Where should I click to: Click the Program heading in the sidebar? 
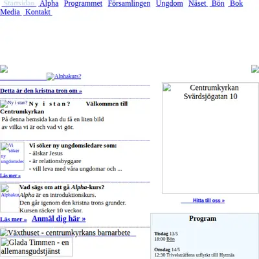click(x=203, y=218)
